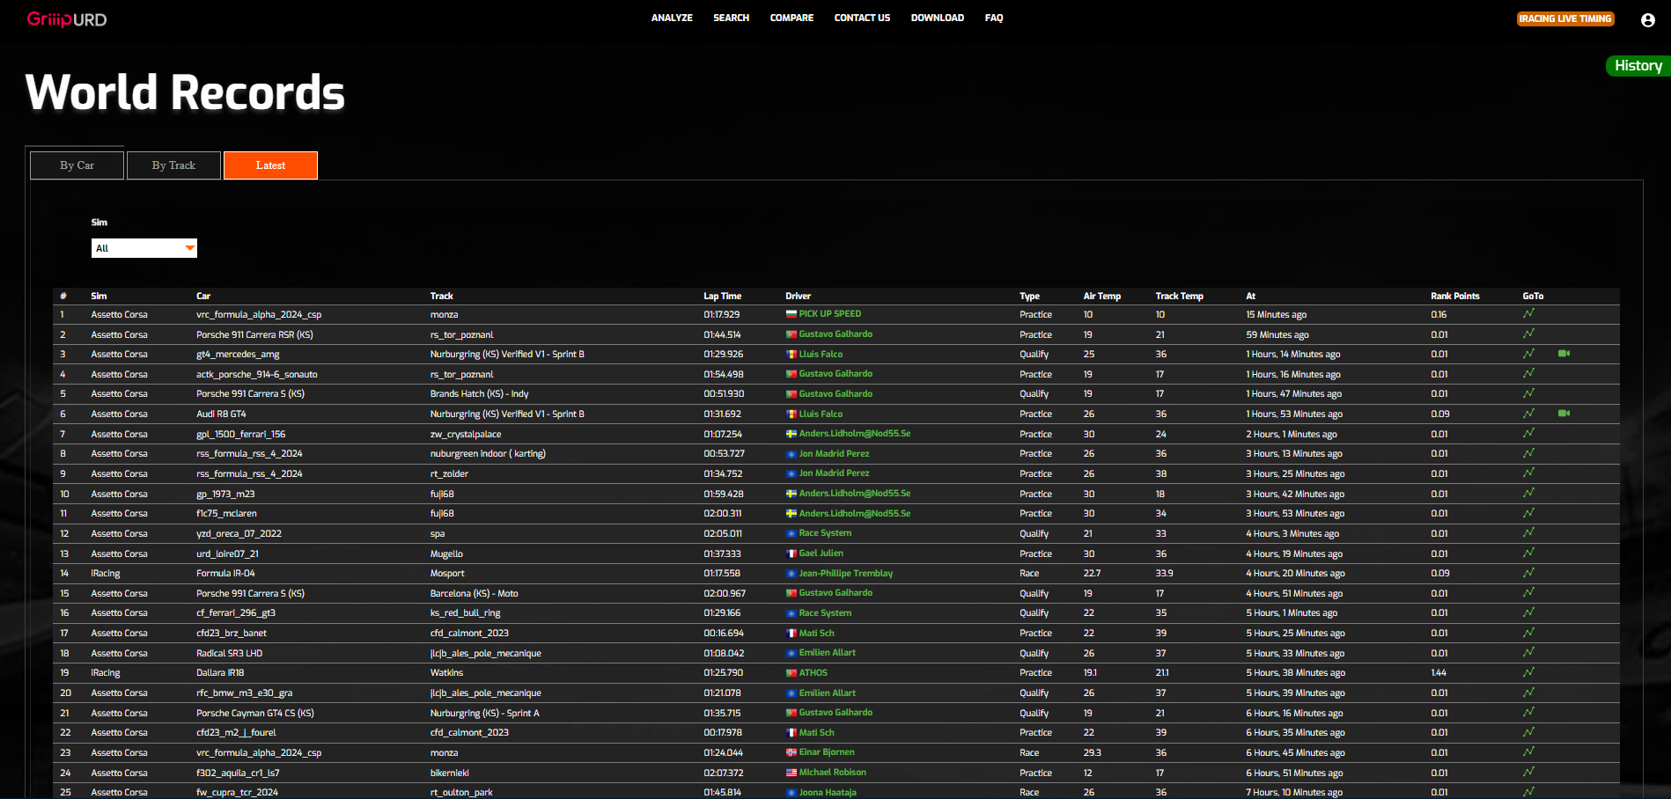Open the SEARCH menu item
Viewport: 1671px width, 799px height.
(731, 18)
